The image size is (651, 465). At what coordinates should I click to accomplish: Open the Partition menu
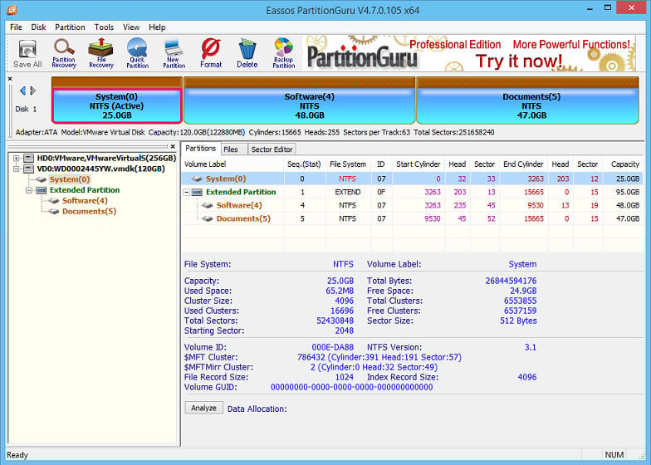pyautogui.click(x=70, y=27)
